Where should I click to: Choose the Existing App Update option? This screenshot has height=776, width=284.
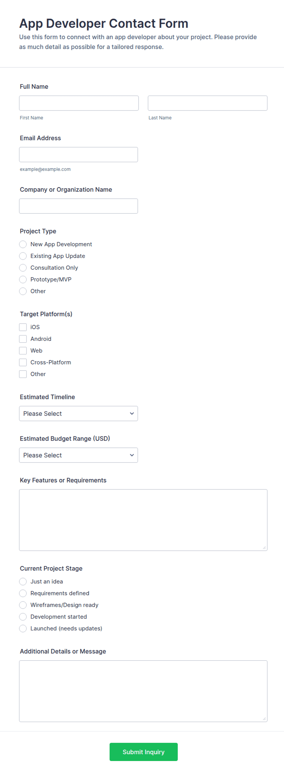[x=23, y=256]
